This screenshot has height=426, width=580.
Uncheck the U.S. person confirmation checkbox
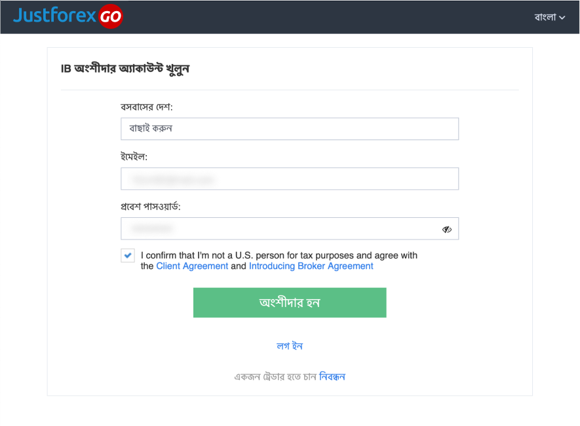[128, 255]
